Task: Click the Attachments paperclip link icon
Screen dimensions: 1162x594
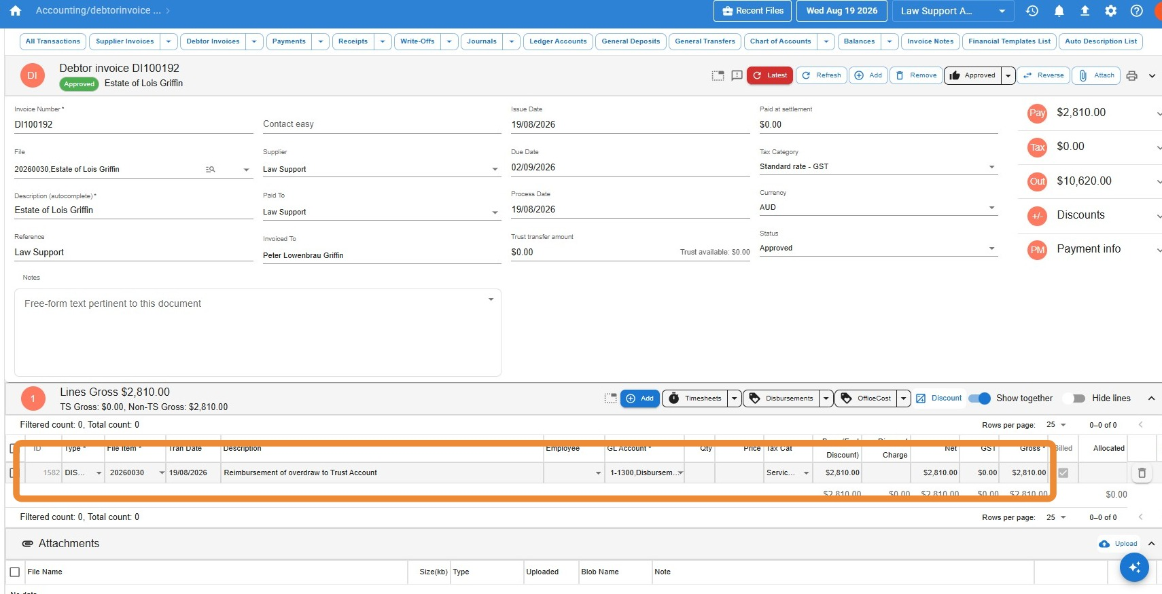Action: (28, 544)
